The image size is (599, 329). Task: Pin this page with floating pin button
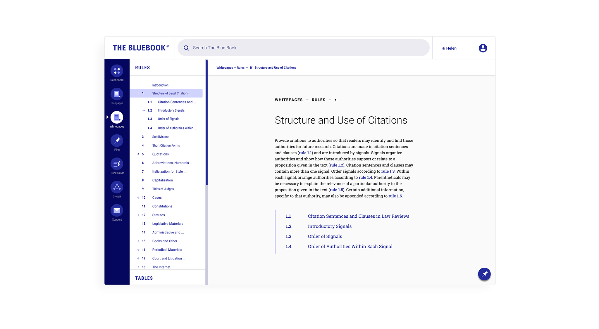click(484, 274)
